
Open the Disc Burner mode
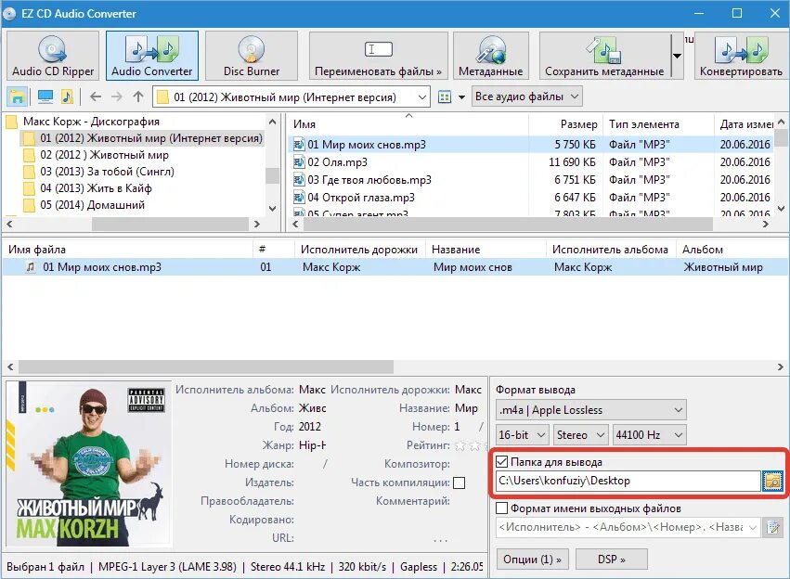pyautogui.click(x=252, y=56)
